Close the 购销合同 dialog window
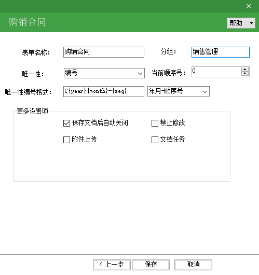Viewport: 259px width, 275px height. 249,6
